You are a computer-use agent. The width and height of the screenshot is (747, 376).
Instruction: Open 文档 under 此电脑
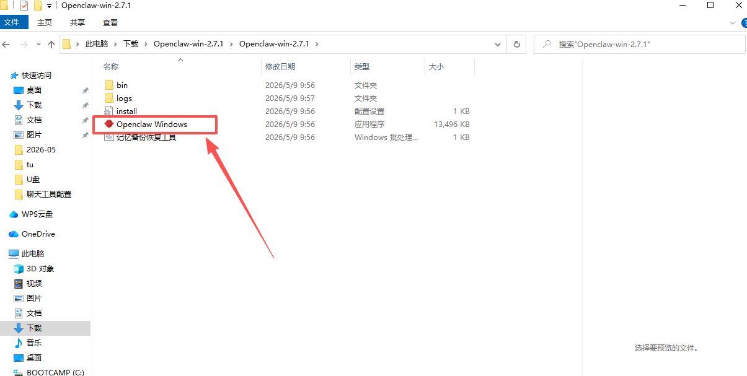[x=34, y=313]
